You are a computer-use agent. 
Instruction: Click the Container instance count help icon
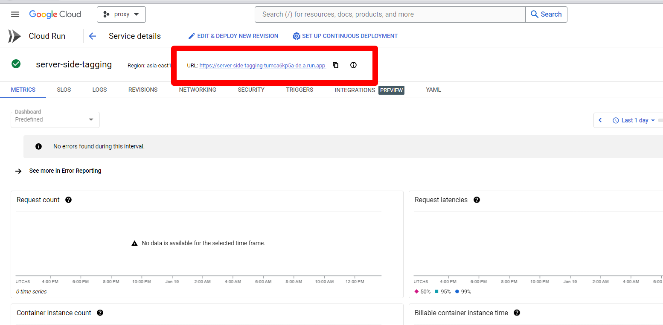[x=100, y=313]
